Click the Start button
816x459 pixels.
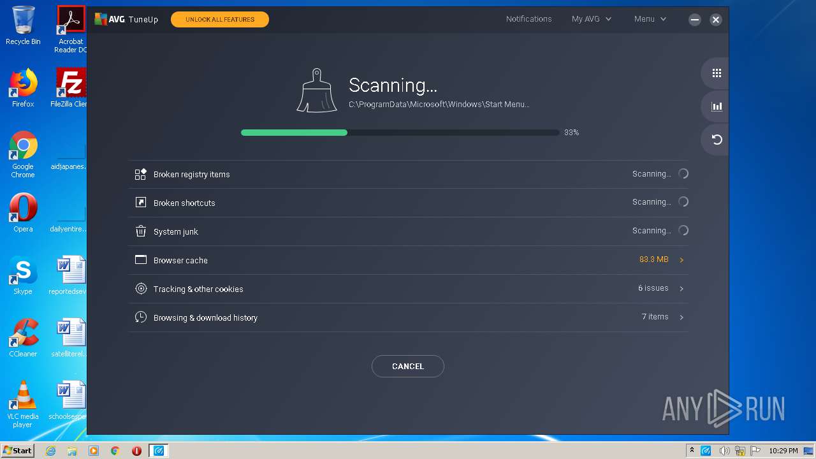click(x=17, y=451)
